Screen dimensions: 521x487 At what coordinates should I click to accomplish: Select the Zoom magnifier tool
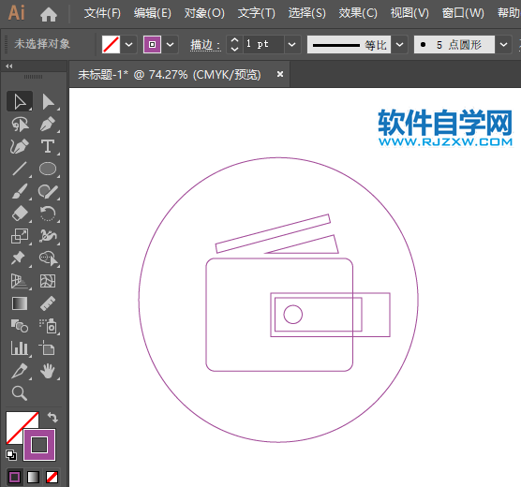20,393
